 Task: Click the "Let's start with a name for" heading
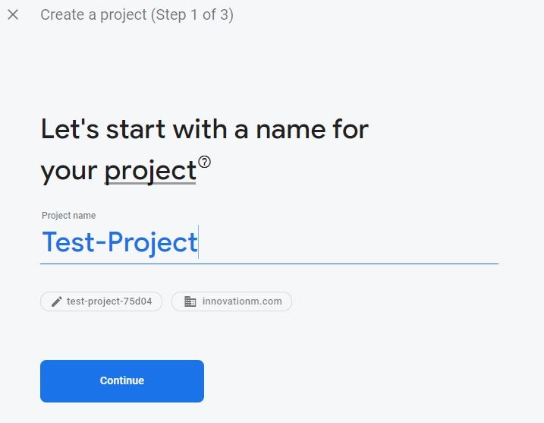coord(205,130)
